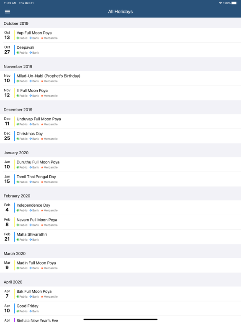Image resolution: width=241 pixels, height=322 pixels.
Task: Select Unduvap Full Moon Poya row
Action: (120, 121)
